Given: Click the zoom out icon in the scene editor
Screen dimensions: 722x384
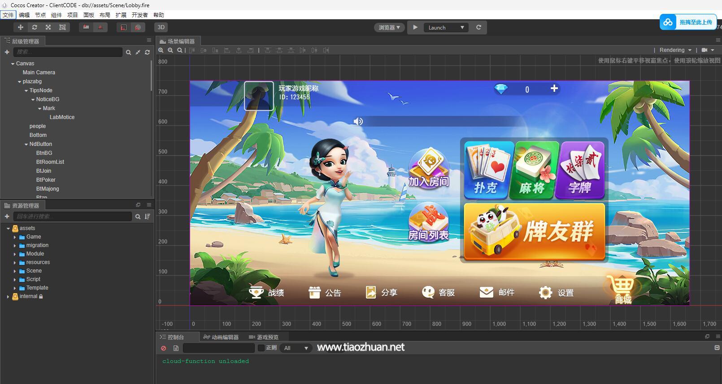Looking at the screenshot, I should pyautogui.click(x=170, y=51).
